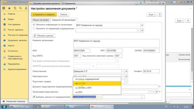The height and width of the screenshot is (109, 194).
Task: Choose по ОКТМО option in list
Action: tap(97, 84)
